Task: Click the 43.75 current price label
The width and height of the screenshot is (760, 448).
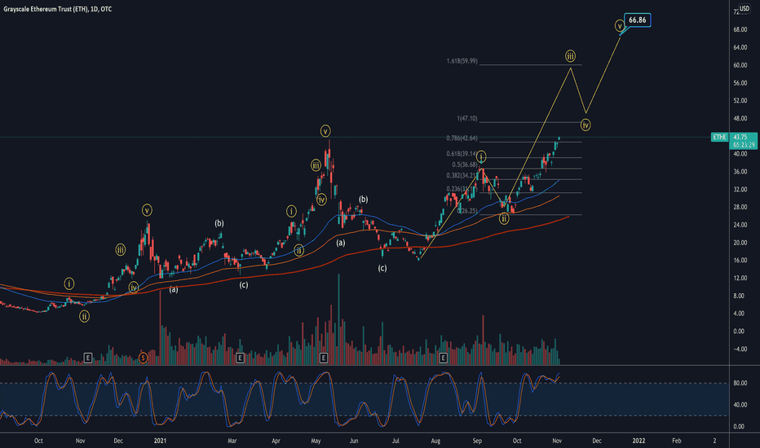Action: [x=740, y=138]
